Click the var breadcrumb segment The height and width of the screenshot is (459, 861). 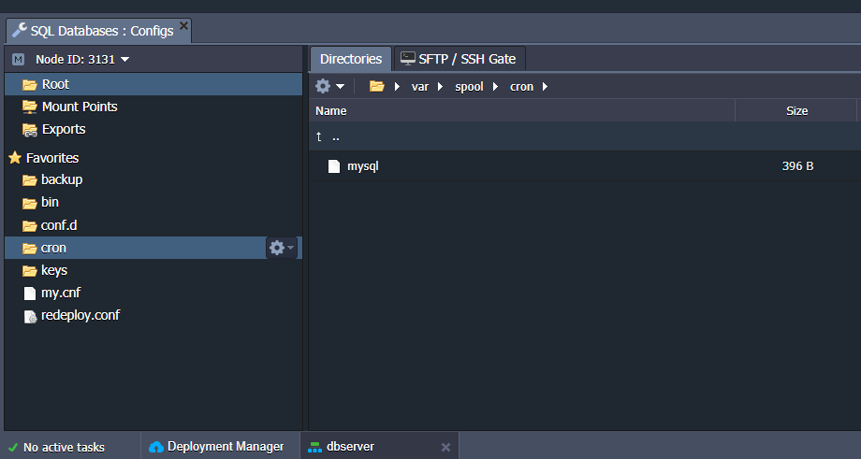click(419, 87)
